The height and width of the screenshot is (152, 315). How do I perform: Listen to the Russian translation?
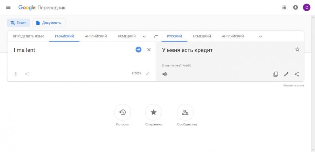(164, 74)
